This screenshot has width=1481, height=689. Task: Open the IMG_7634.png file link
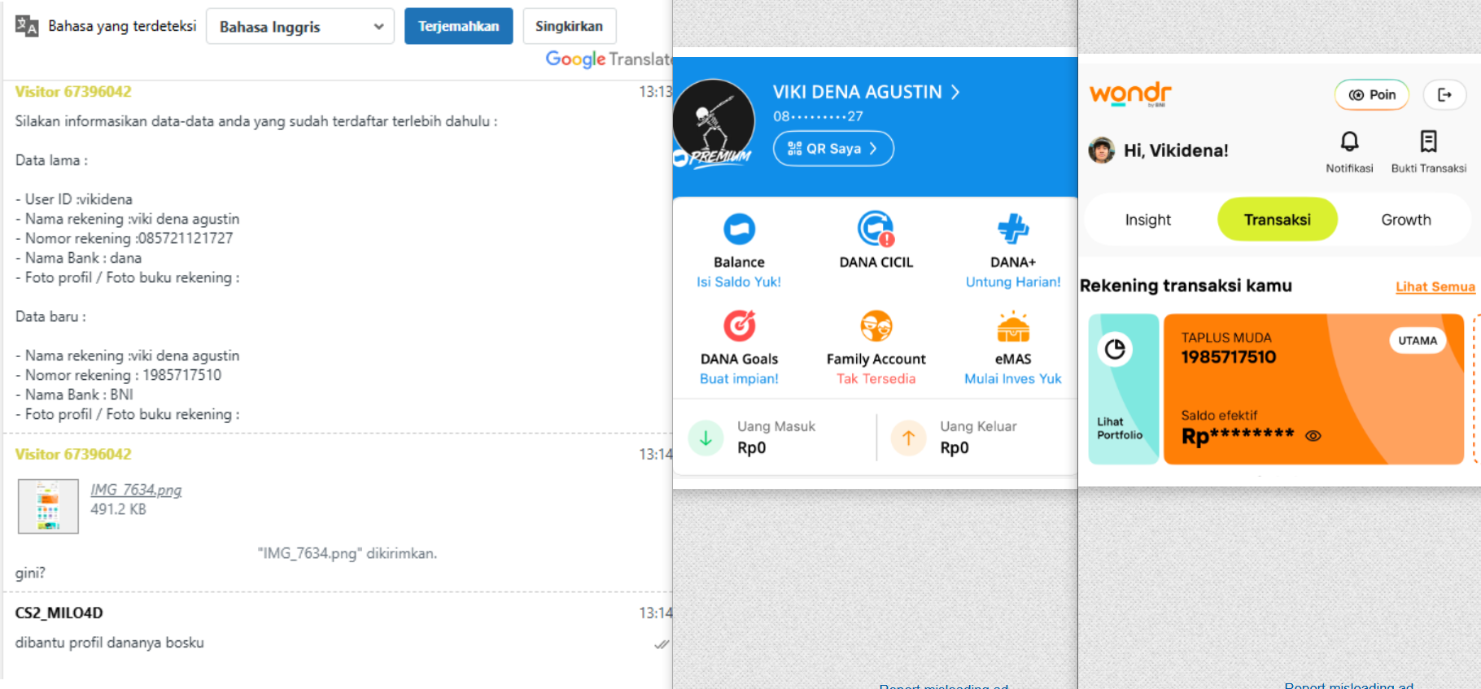[136, 490]
